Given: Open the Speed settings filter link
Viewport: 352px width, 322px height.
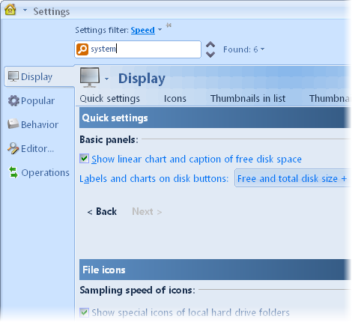Looking at the screenshot, I should pyautogui.click(x=143, y=30).
